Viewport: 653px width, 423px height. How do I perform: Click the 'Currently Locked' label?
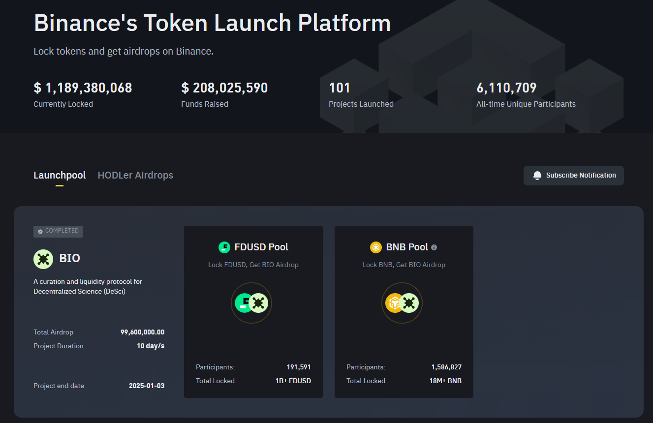pyautogui.click(x=63, y=104)
